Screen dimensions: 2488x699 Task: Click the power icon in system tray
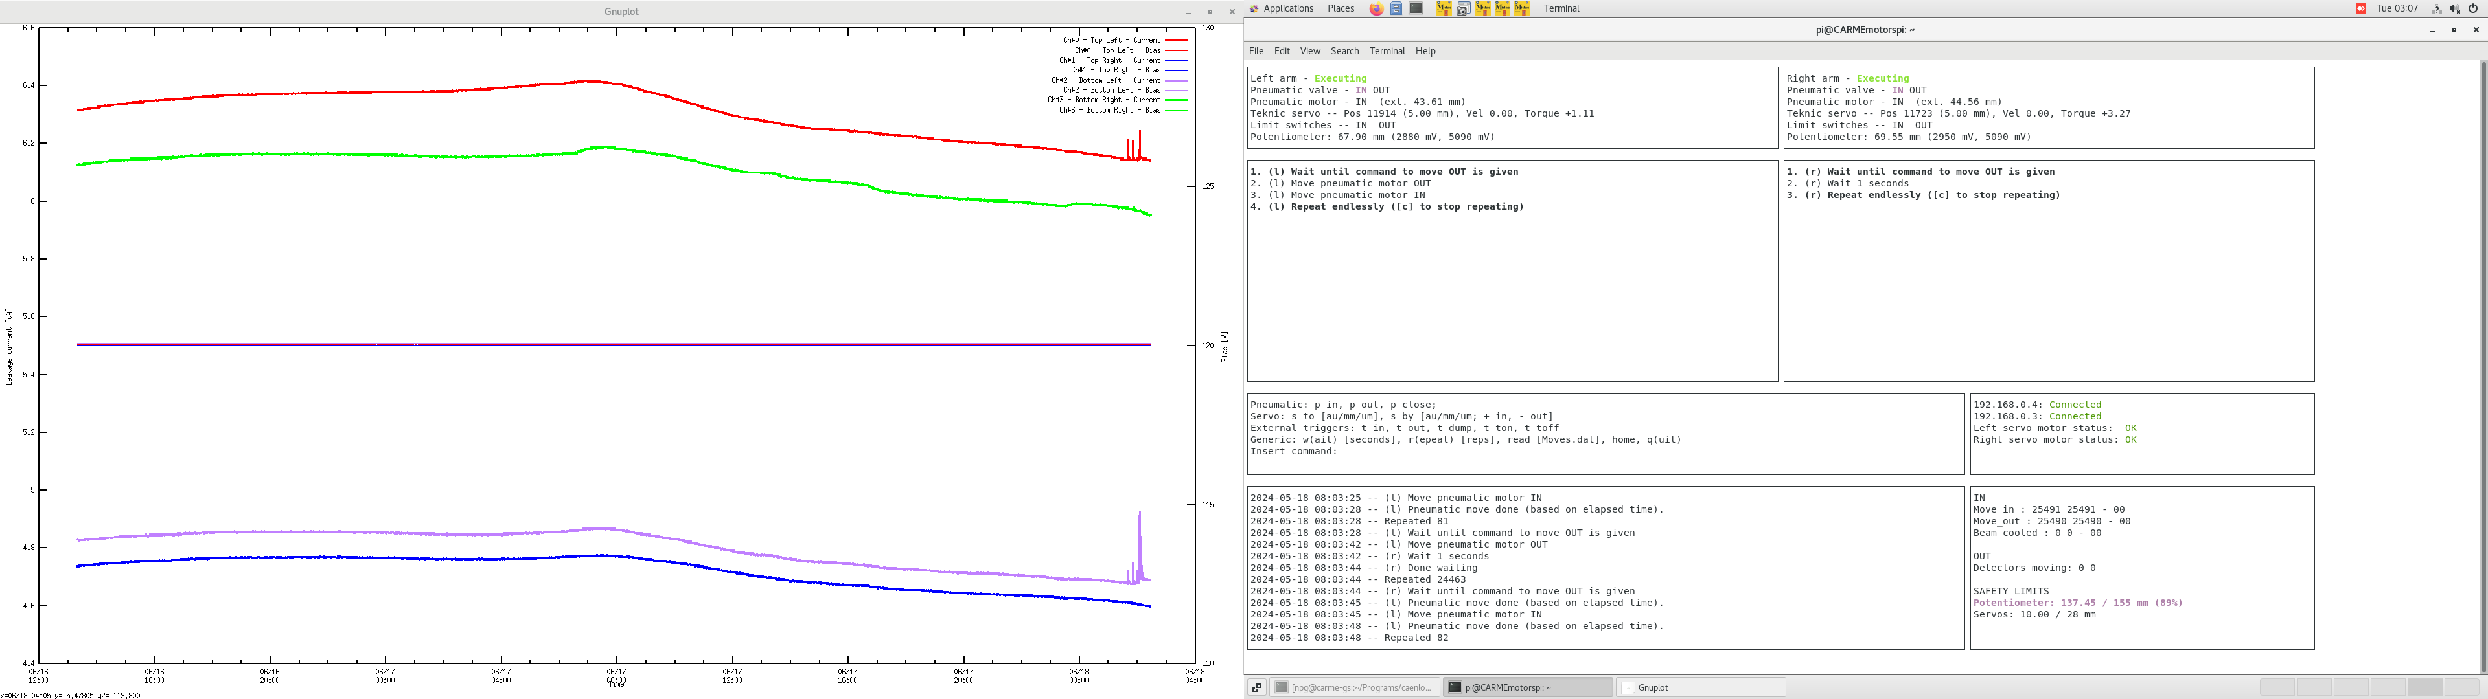coord(2472,8)
